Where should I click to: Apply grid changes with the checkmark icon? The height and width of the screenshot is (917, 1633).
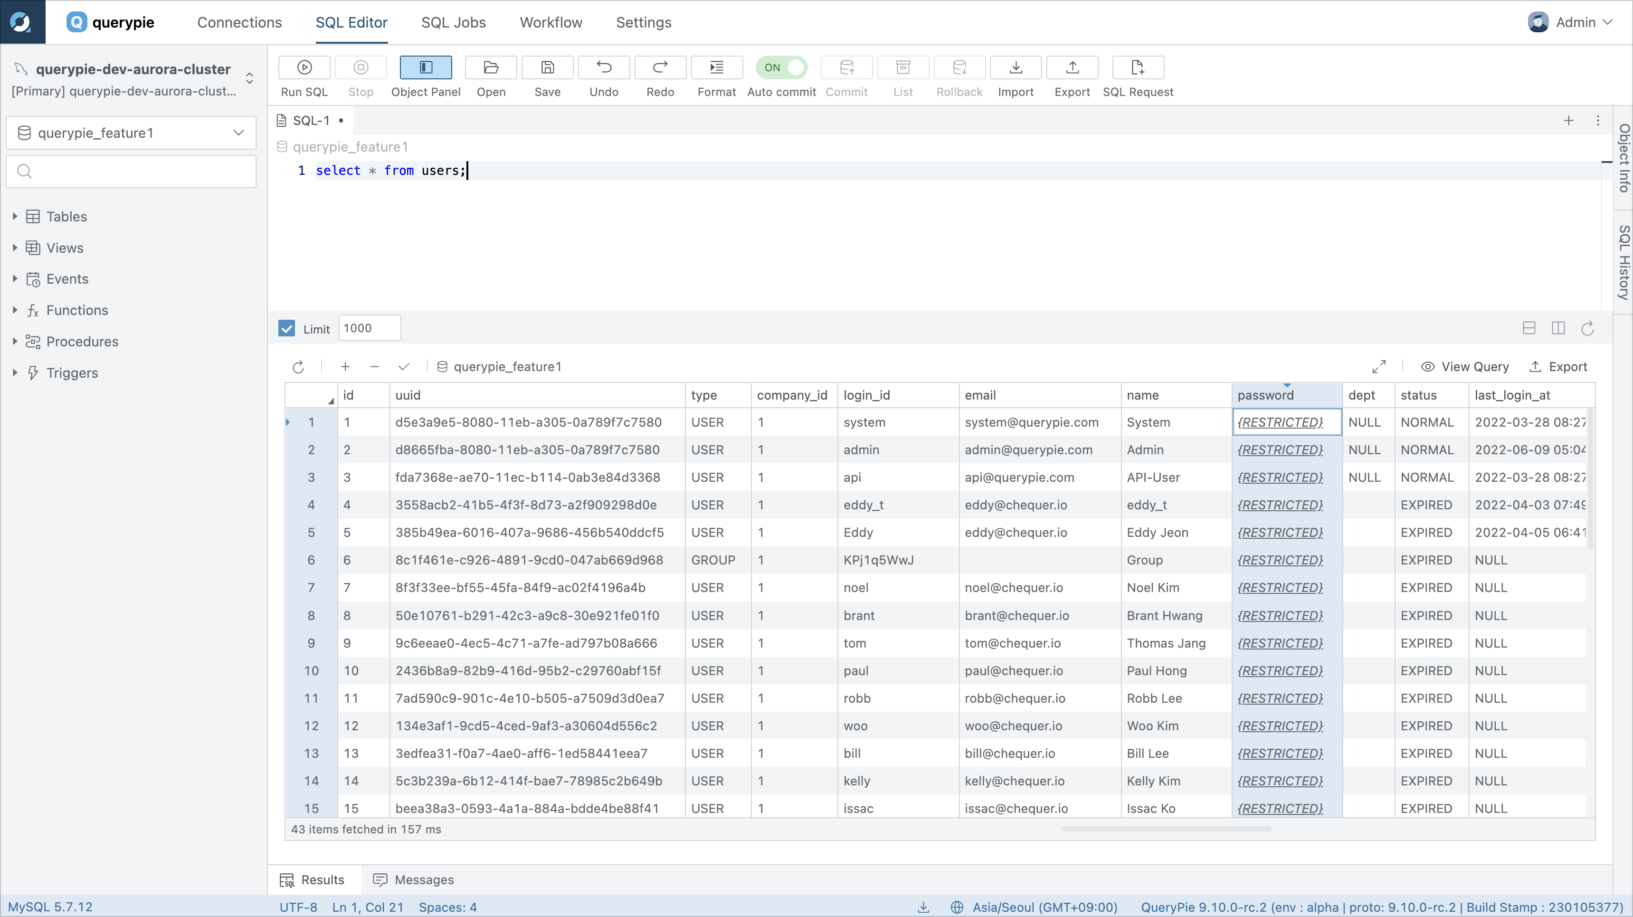(x=404, y=366)
